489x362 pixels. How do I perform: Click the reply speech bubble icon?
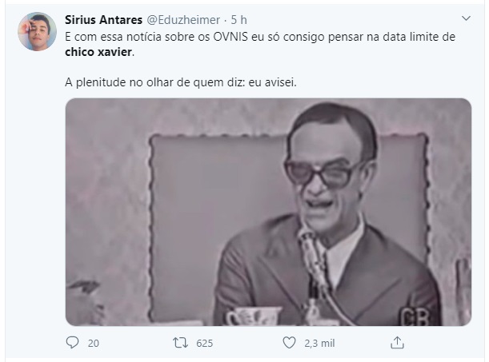[72, 342]
